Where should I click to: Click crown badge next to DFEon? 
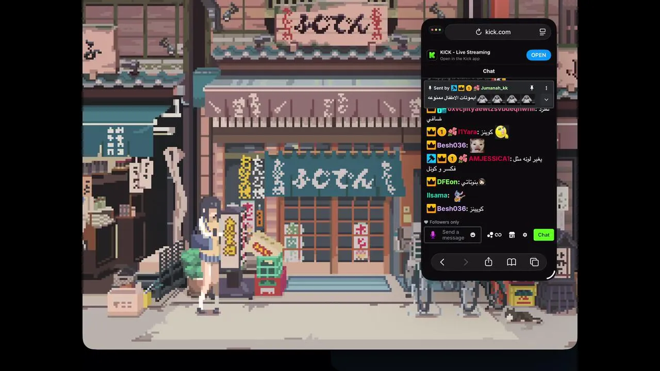click(x=432, y=182)
